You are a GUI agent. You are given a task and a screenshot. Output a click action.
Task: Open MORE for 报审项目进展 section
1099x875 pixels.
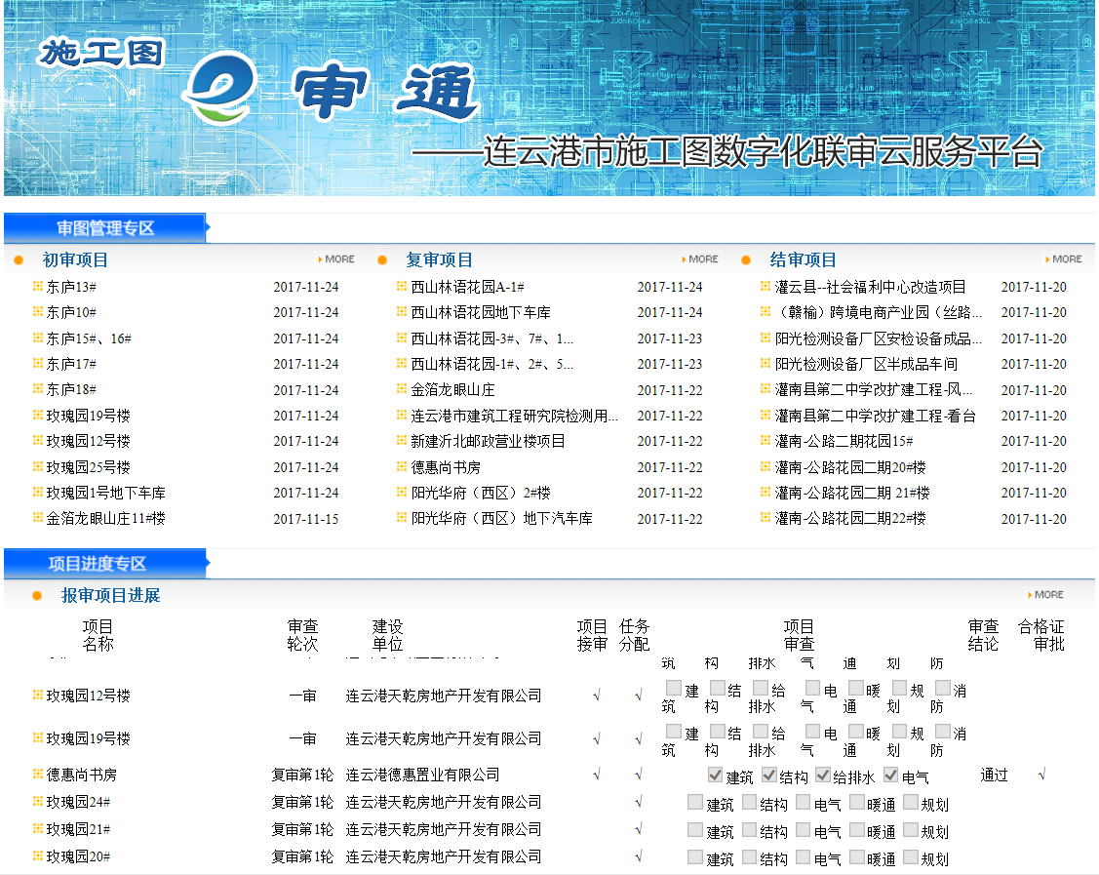(1045, 595)
